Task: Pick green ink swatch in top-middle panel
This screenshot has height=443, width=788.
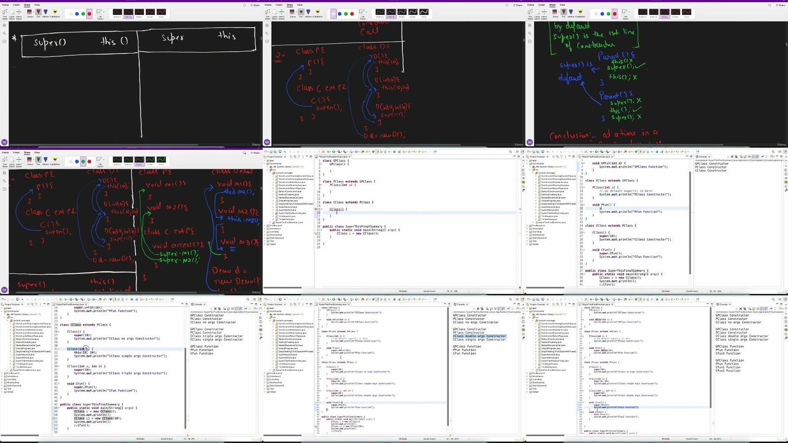Action: coord(346,14)
